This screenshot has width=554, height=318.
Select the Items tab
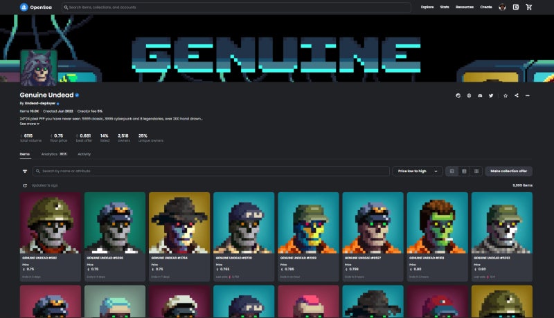pos(25,154)
